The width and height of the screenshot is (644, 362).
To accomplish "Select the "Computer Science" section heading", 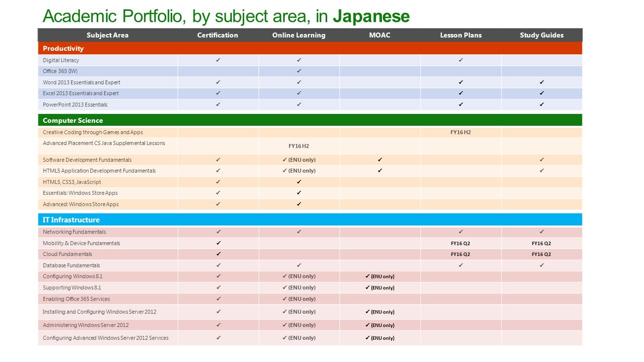I will pyautogui.click(x=73, y=120).
